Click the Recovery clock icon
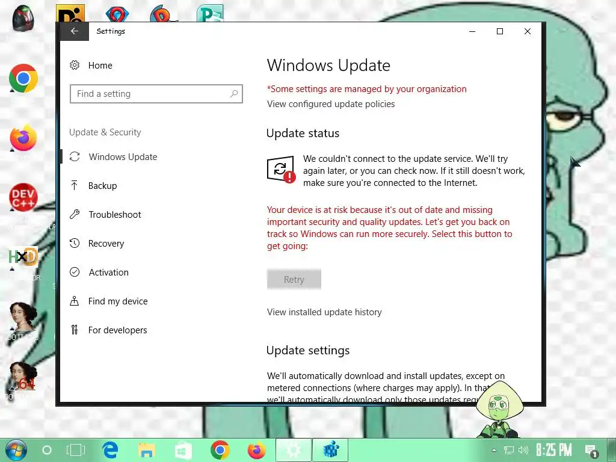The image size is (616, 462). tap(75, 243)
